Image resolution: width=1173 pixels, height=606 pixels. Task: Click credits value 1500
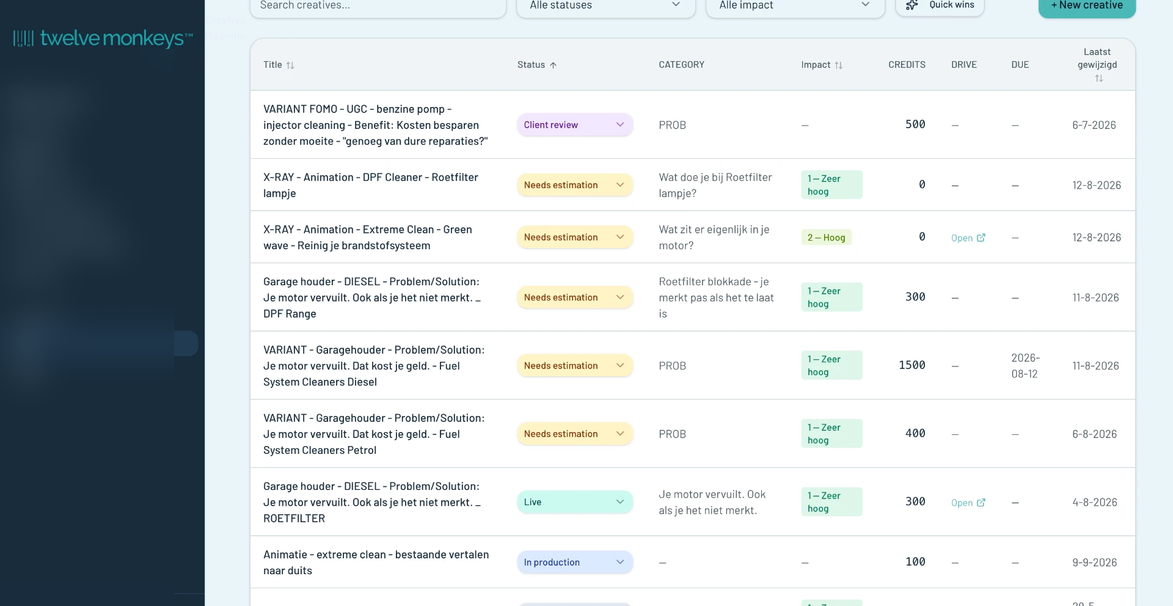[x=912, y=365]
